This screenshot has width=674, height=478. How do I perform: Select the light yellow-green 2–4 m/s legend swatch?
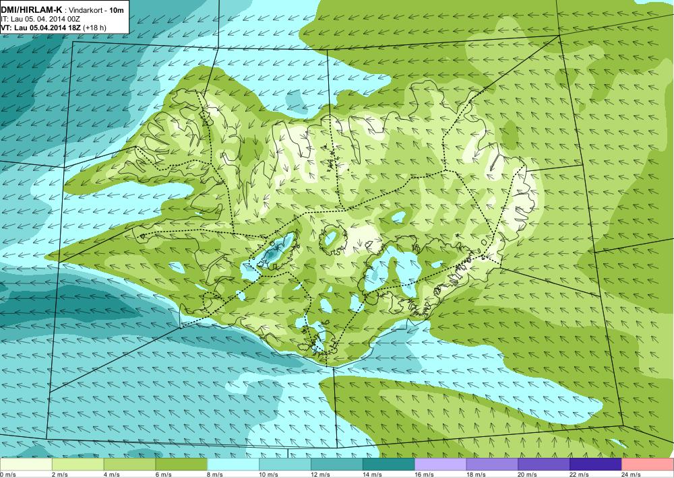click(78, 465)
